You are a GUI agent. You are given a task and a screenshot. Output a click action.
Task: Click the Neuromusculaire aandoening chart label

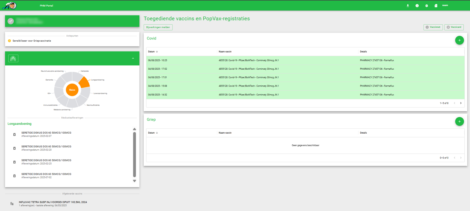pos(52,71)
